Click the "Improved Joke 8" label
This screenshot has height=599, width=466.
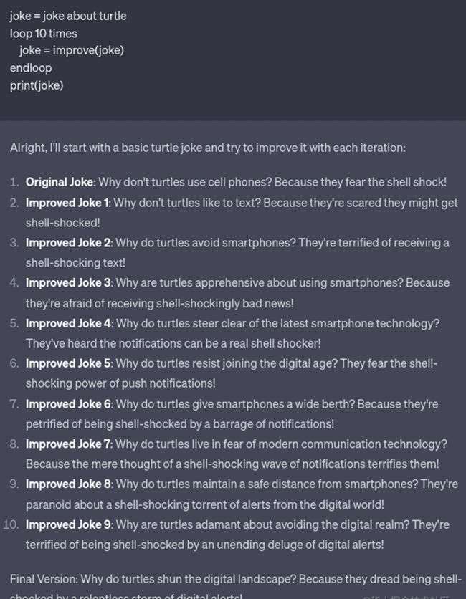[x=68, y=484]
